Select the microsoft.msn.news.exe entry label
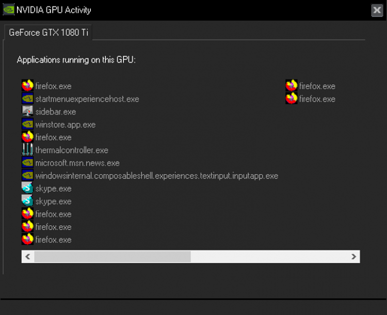The width and height of the screenshot is (387, 315). coord(77,163)
